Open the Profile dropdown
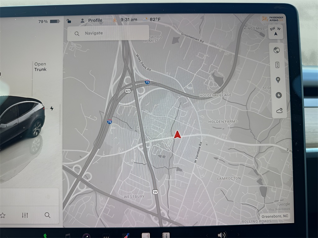The image size is (318, 238). [x=92, y=20]
